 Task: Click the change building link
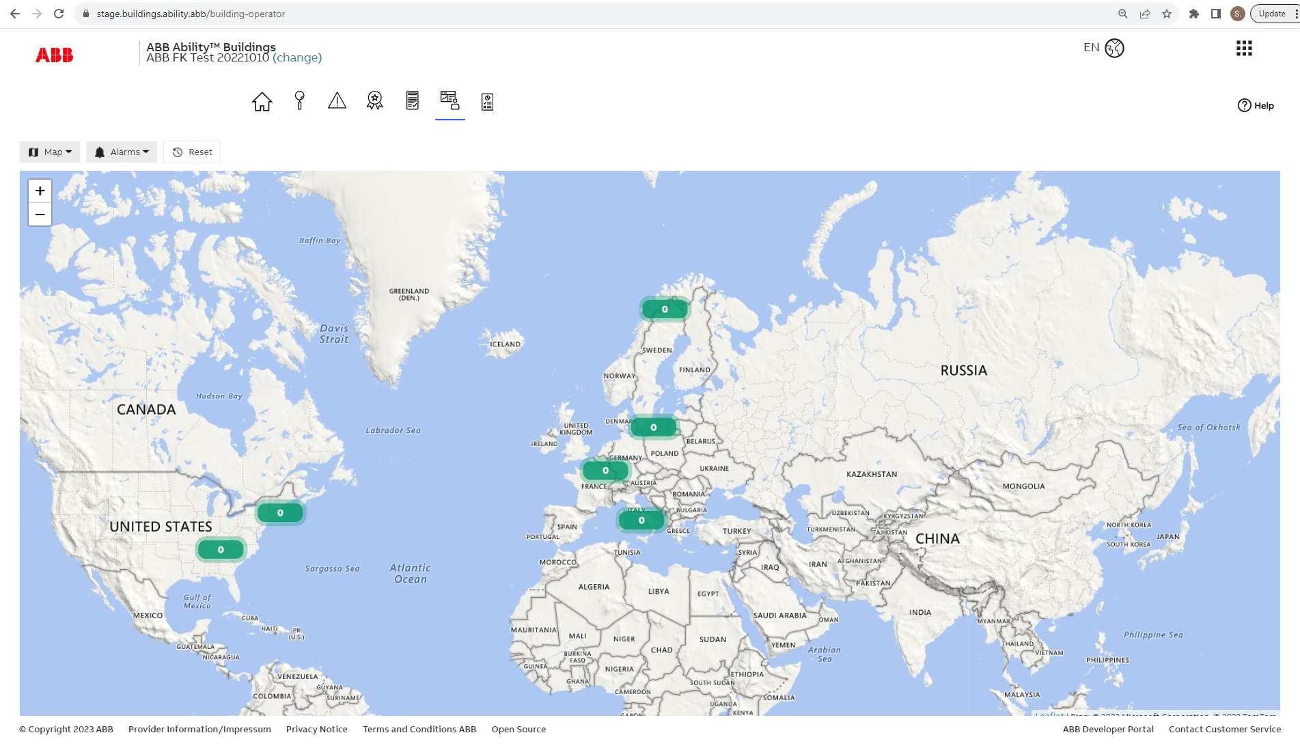pyautogui.click(x=297, y=57)
